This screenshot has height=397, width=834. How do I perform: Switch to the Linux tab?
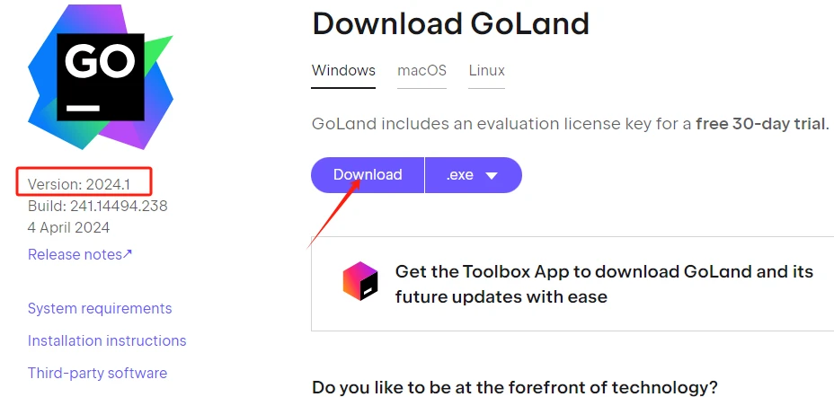tap(487, 71)
